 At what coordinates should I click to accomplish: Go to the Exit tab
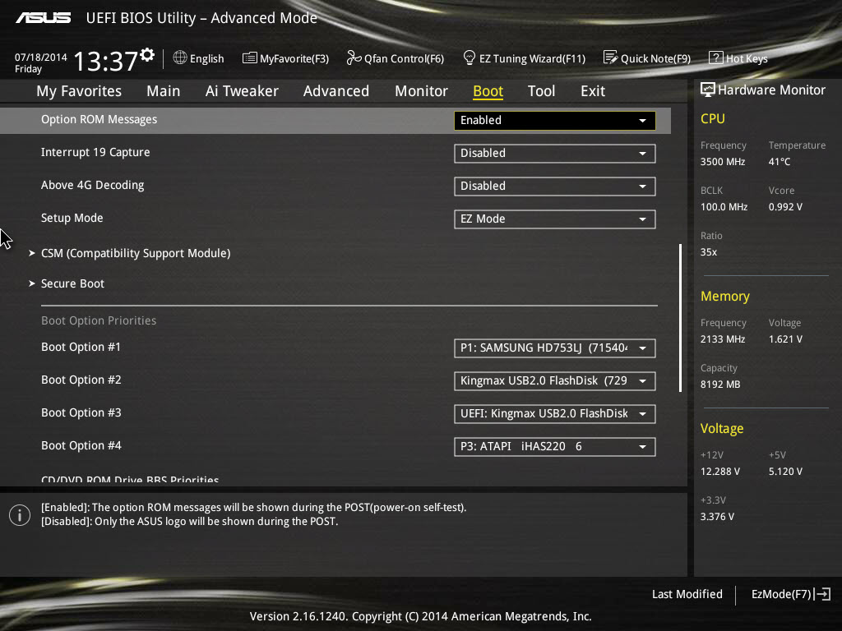click(593, 91)
